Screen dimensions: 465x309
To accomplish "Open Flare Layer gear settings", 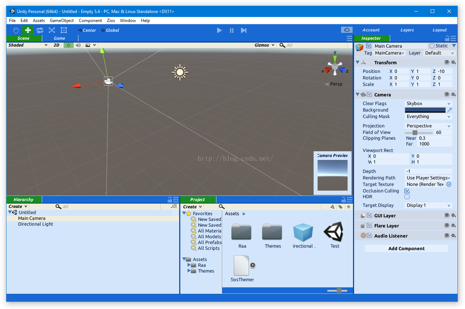I will (x=453, y=226).
